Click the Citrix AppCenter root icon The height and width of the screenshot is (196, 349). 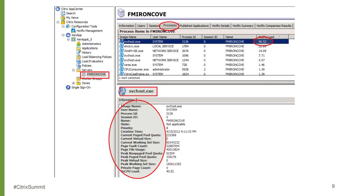pos(58,9)
